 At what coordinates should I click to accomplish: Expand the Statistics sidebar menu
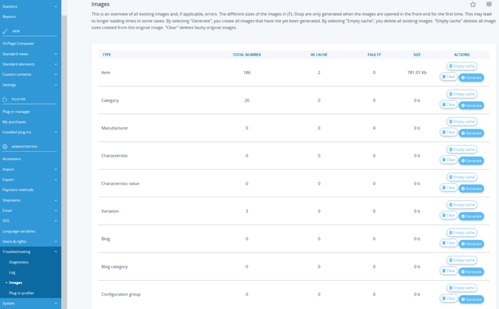click(30, 6)
